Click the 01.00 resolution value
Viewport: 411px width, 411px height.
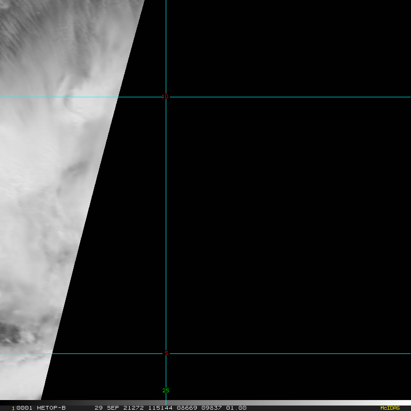point(236,408)
